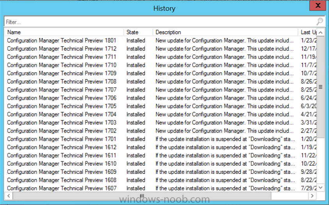Select Configuration Manager Technical Preview 1706
329x205 pixels.
point(62,98)
